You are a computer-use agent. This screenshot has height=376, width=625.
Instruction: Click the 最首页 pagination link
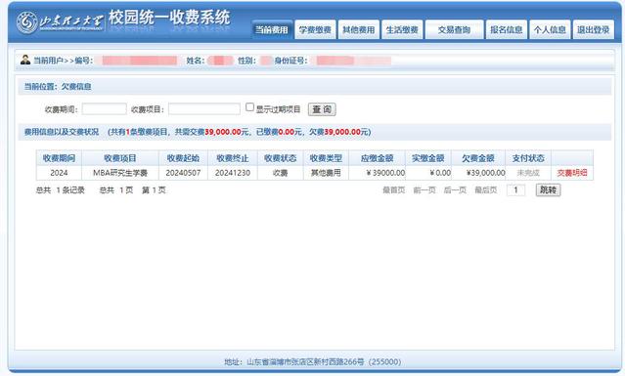click(x=394, y=190)
